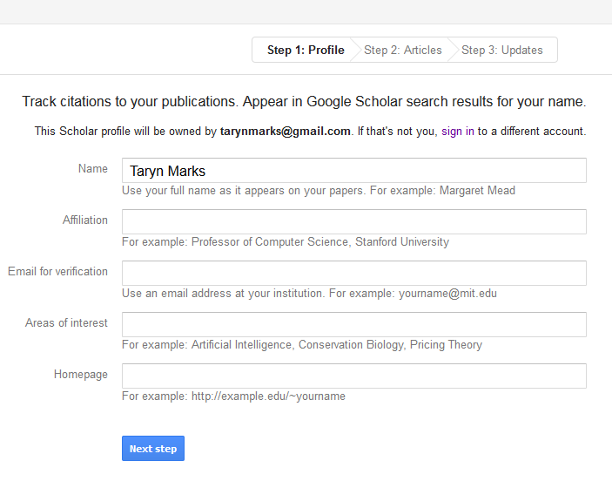612x481 pixels.
Task: Click the Affiliation field label
Action: coord(85,220)
